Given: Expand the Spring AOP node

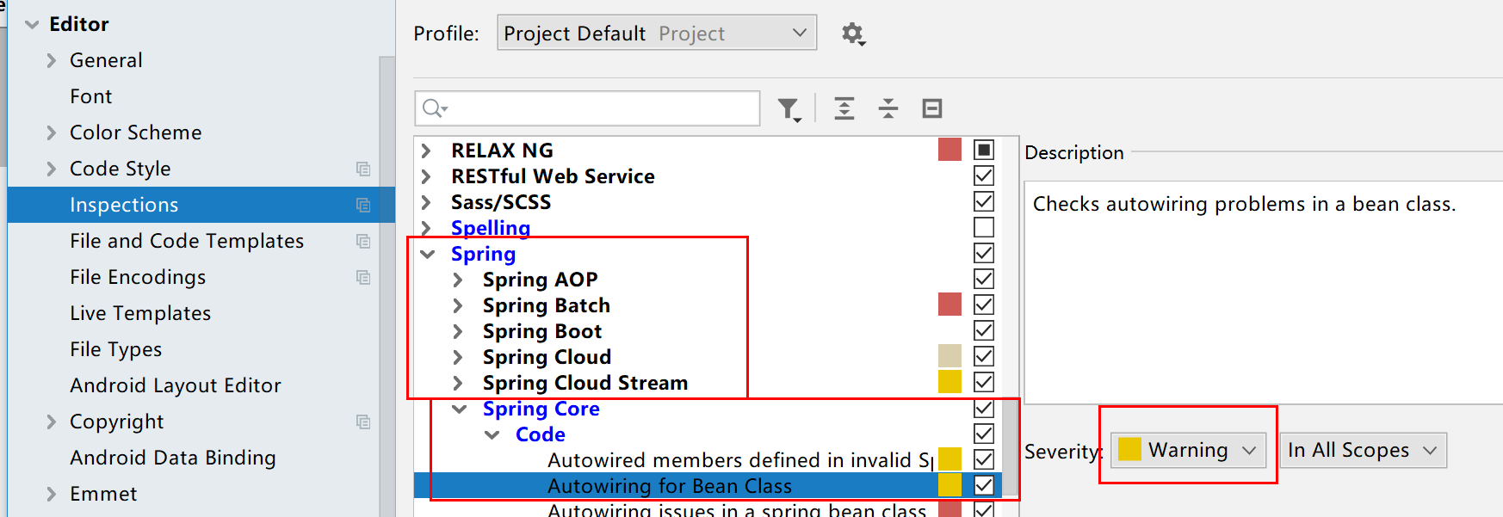Looking at the screenshot, I should click(x=458, y=280).
